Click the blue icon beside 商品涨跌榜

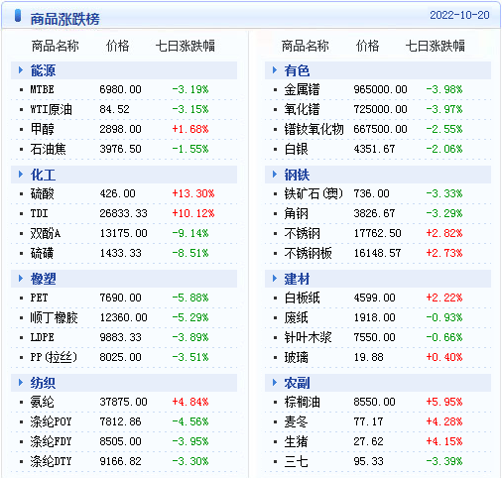[18, 16]
